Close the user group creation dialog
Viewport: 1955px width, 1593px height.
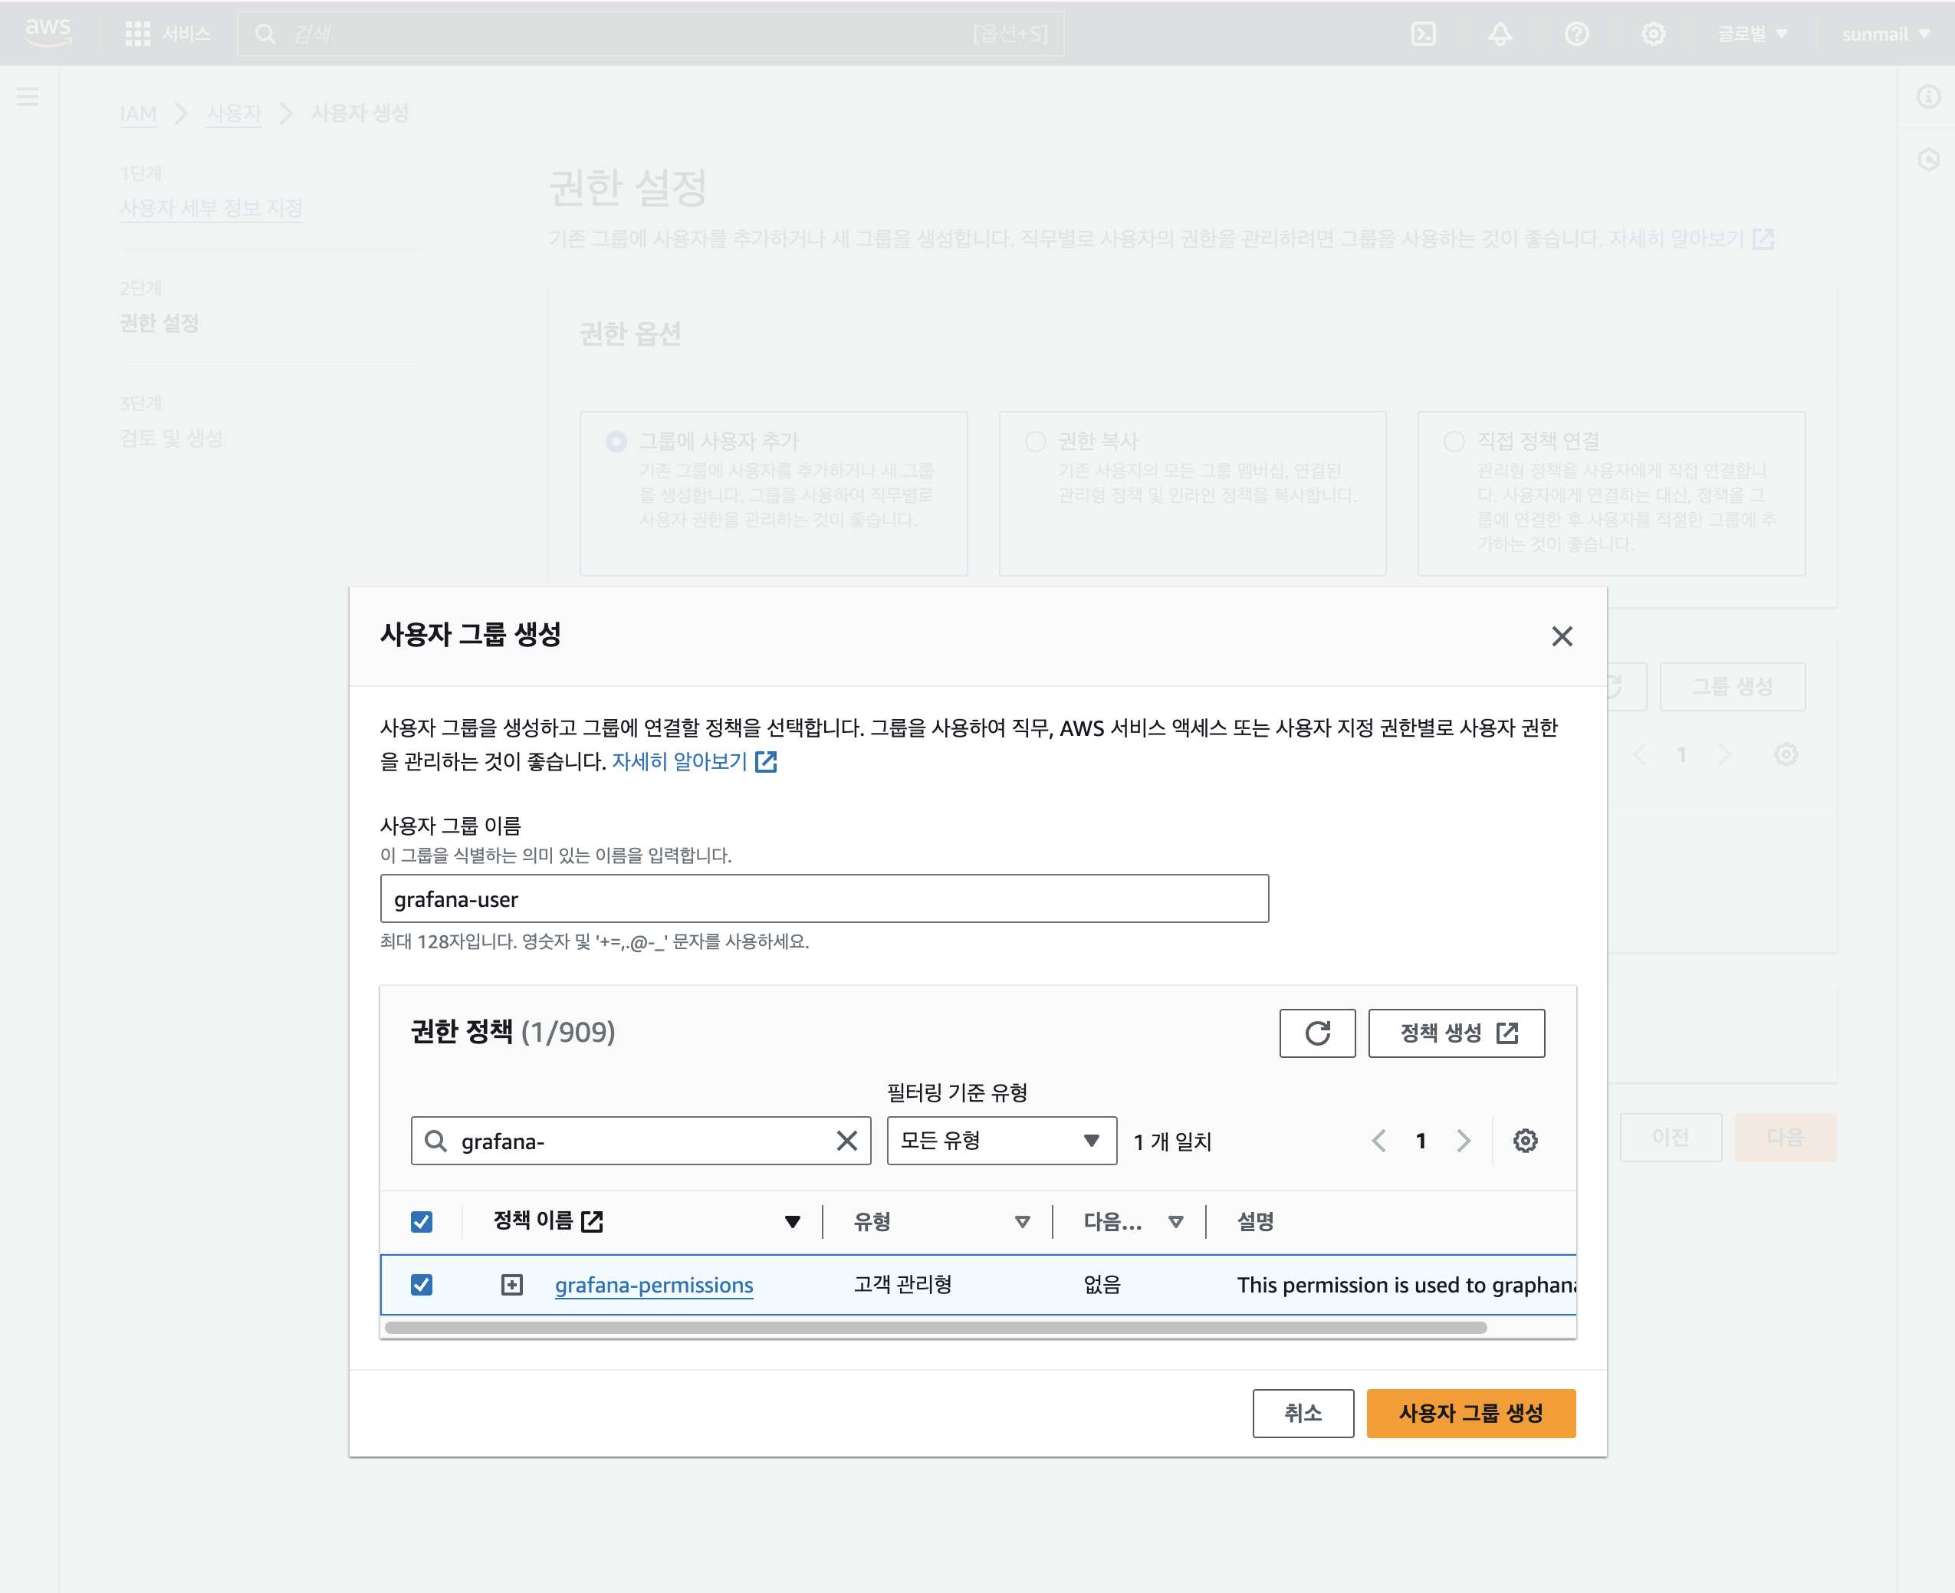(x=1562, y=636)
